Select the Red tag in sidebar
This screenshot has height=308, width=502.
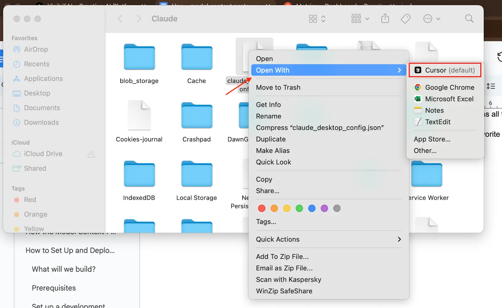click(25, 200)
